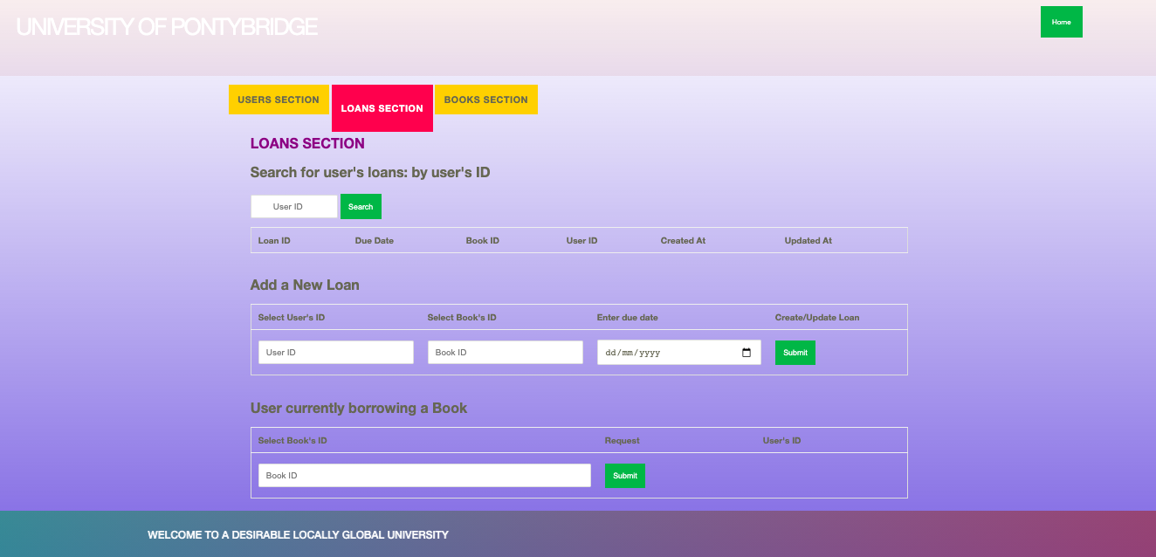Click the Updated At column header
Screen dimensions: 1156x557
pos(808,240)
